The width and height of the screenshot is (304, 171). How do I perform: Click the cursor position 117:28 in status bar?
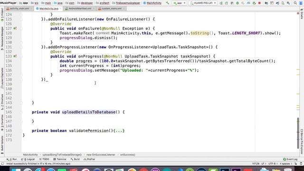(256, 164)
